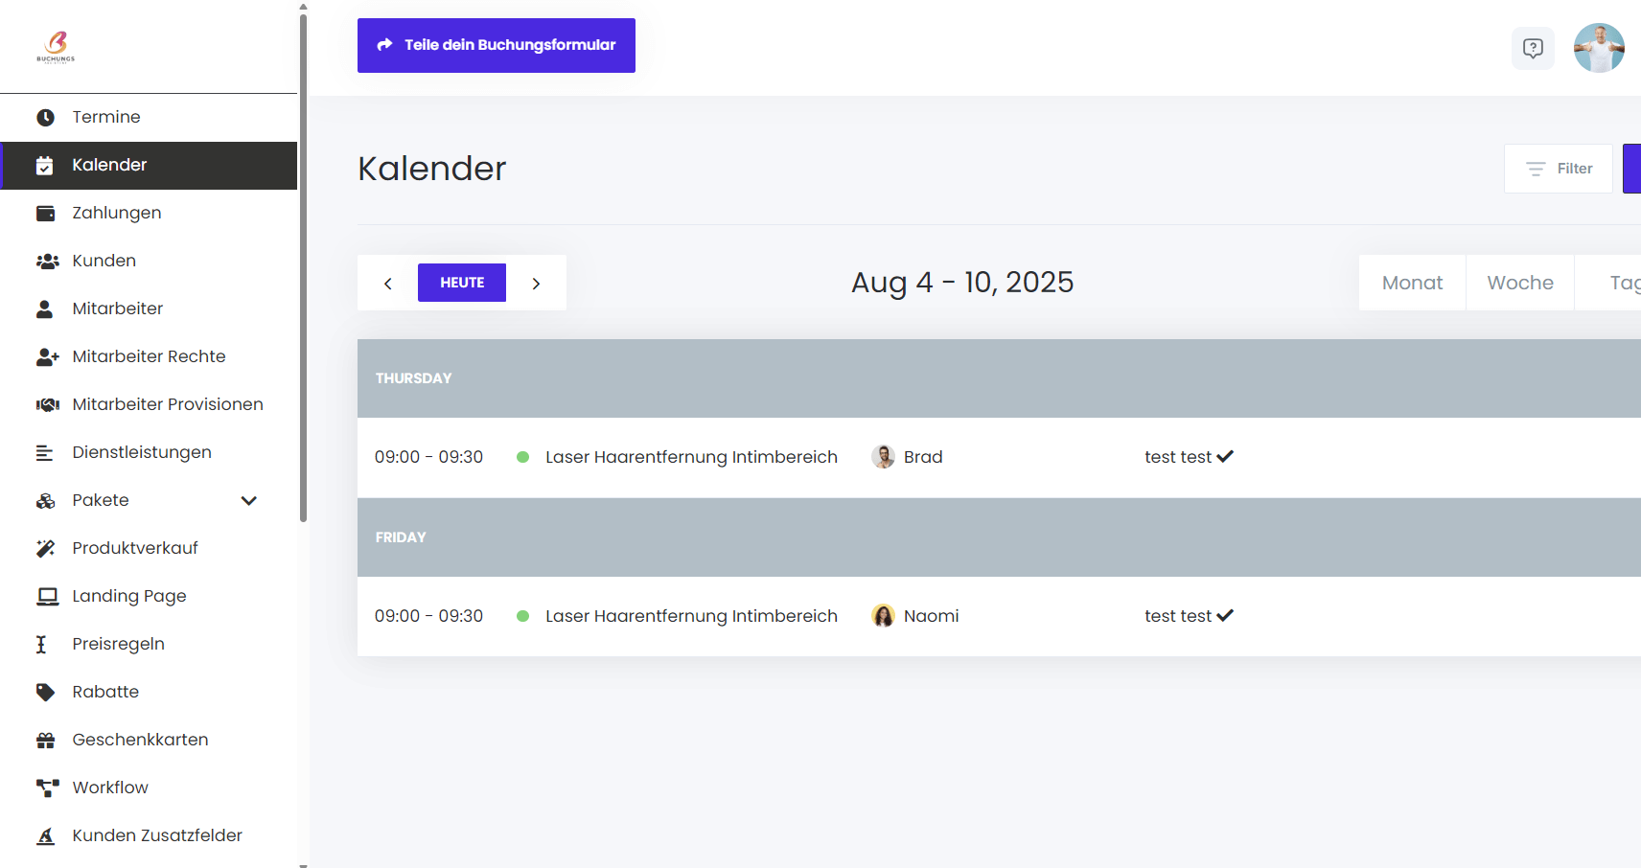This screenshot has width=1641, height=868.
Task: Click Teile dein Buchungsformular button
Action: coord(497,45)
